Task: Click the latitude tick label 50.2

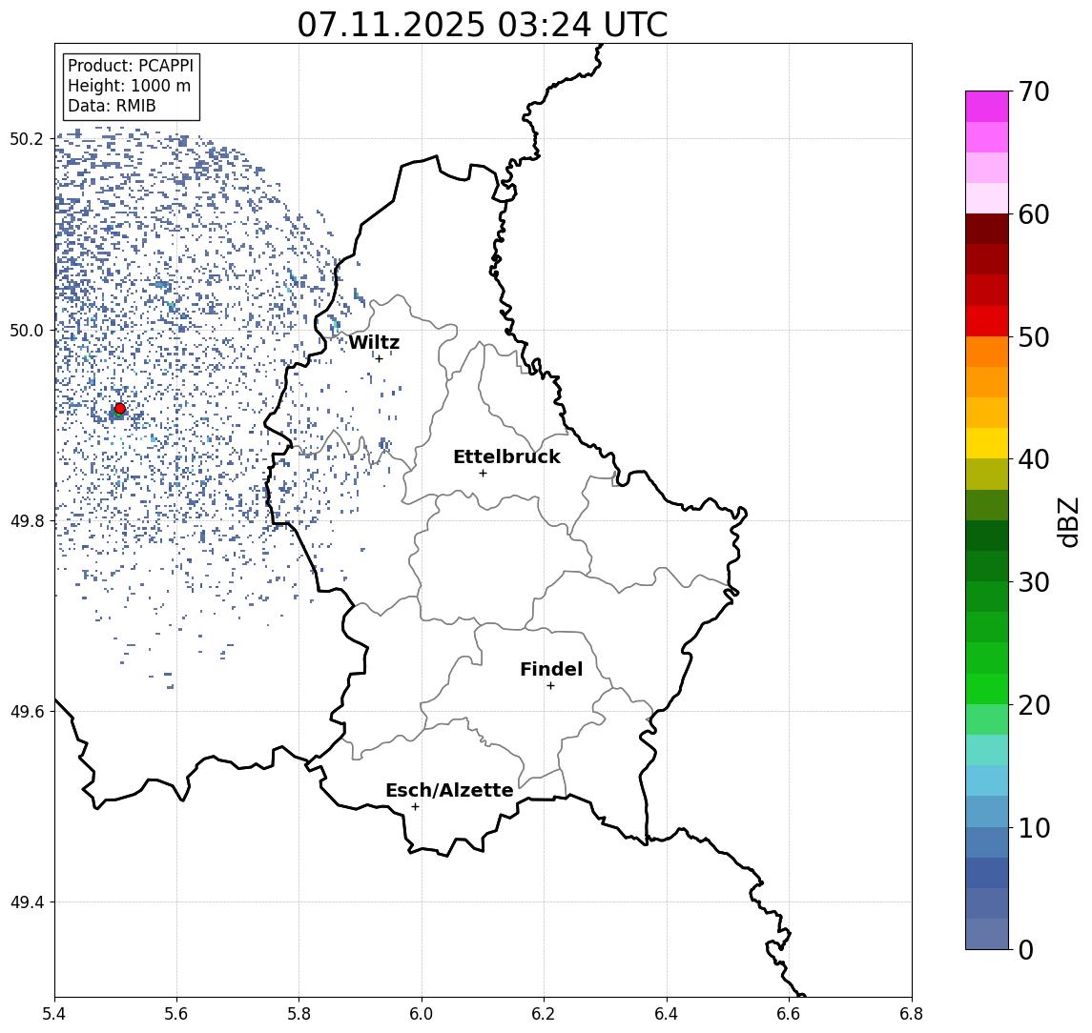Action: 26,138
